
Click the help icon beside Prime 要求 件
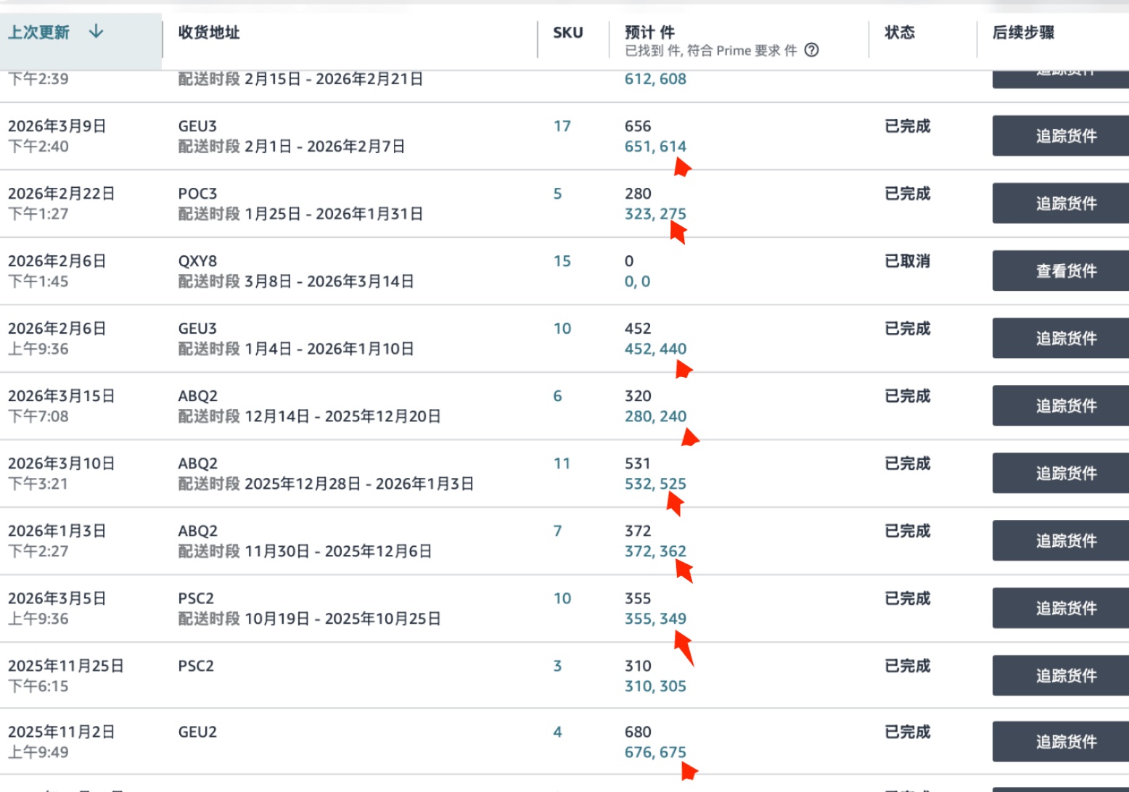coord(812,50)
